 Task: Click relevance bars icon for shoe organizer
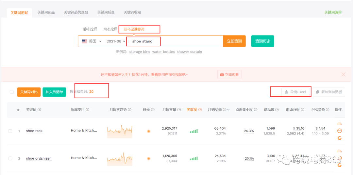pyautogui.click(x=194, y=159)
